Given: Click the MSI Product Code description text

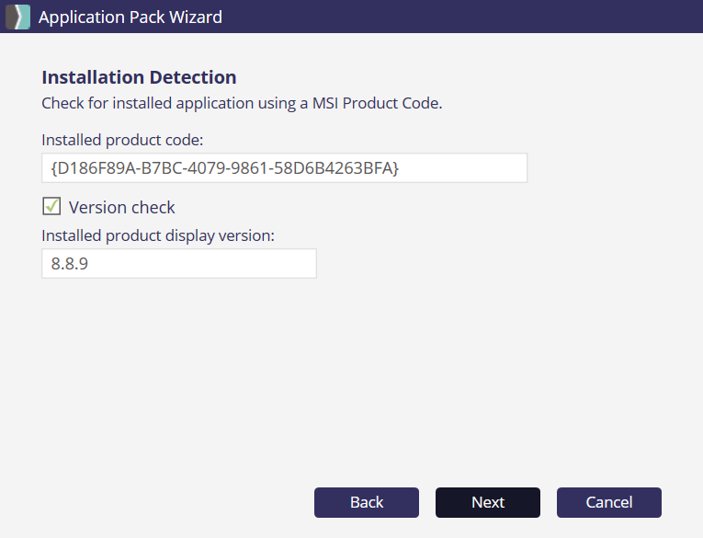Looking at the screenshot, I should click(242, 103).
